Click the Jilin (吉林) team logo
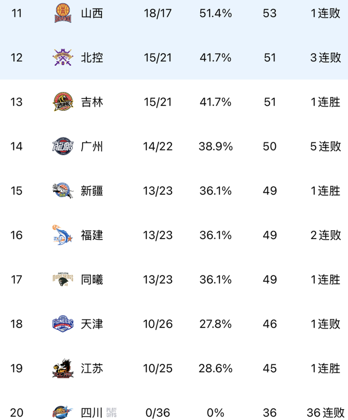The image size is (348, 420). click(63, 102)
